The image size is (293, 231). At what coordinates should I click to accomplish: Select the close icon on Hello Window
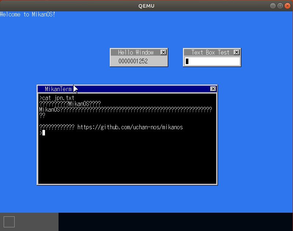tap(163, 52)
